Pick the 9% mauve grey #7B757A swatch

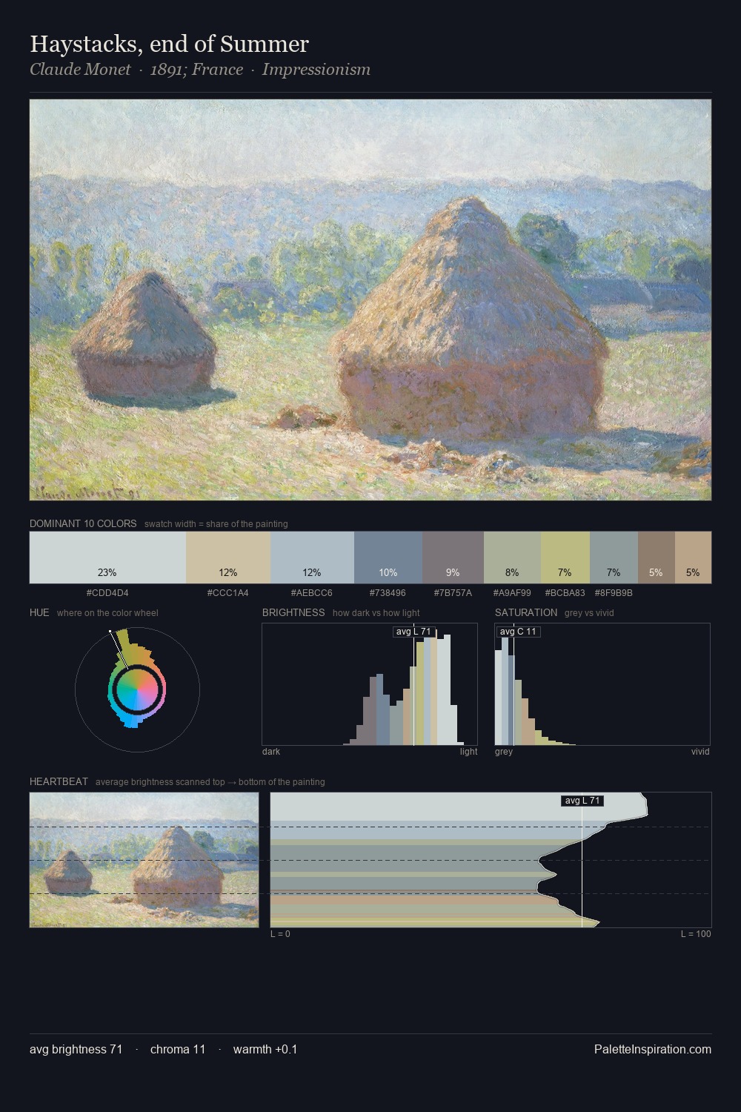(x=453, y=557)
